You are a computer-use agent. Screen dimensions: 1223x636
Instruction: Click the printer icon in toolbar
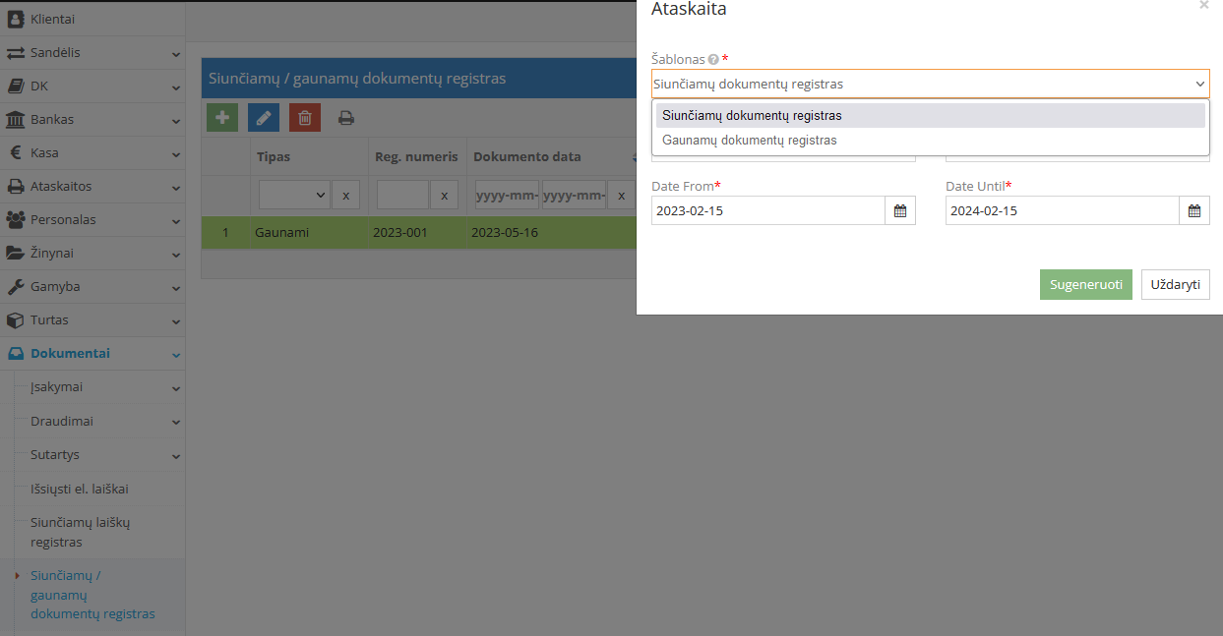pyautogui.click(x=346, y=118)
